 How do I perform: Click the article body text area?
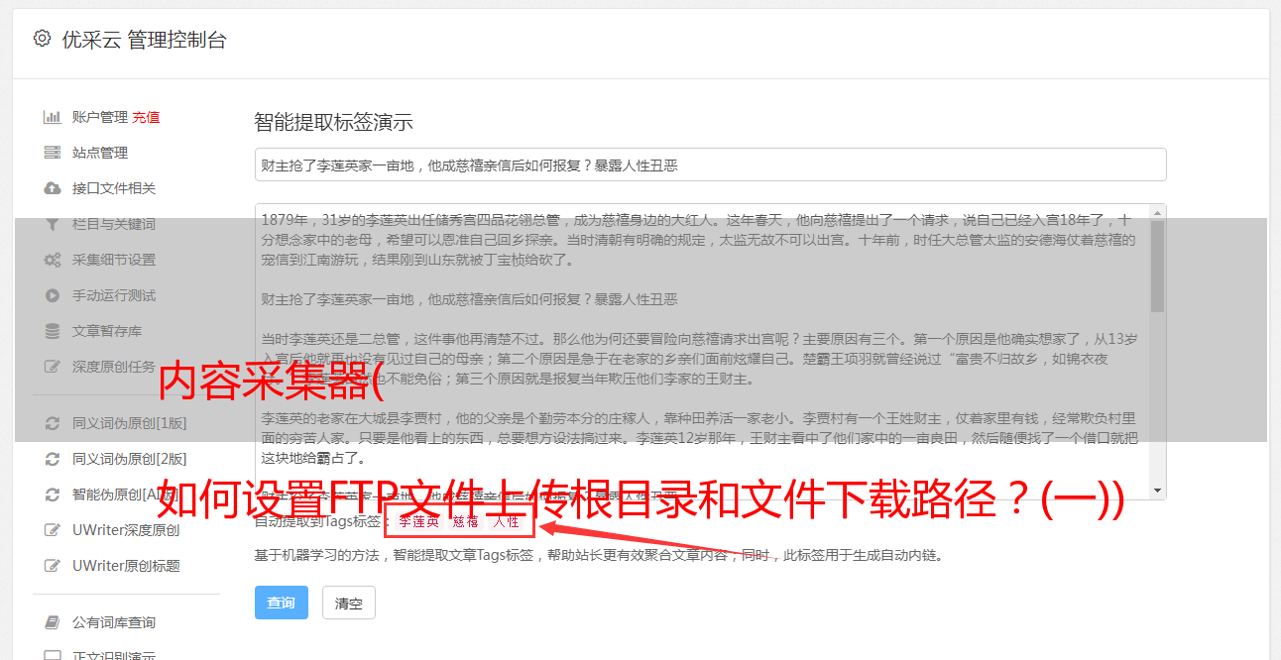coord(702,352)
